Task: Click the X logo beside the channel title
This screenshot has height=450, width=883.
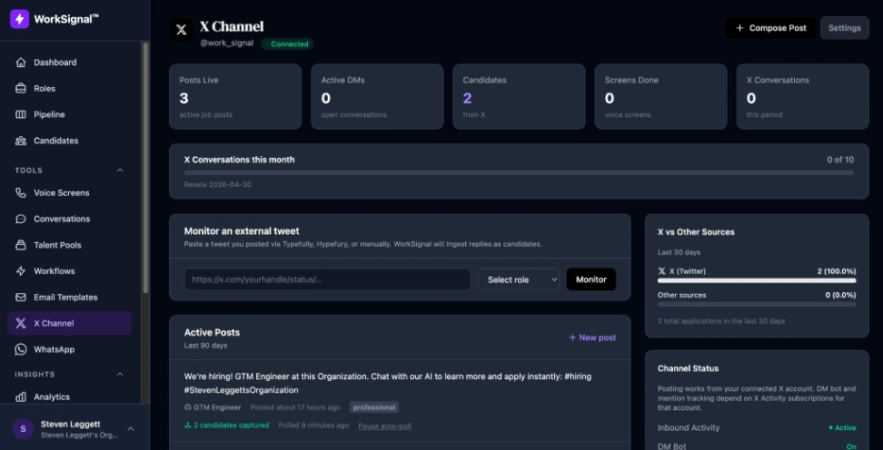Action: click(181, 30)
